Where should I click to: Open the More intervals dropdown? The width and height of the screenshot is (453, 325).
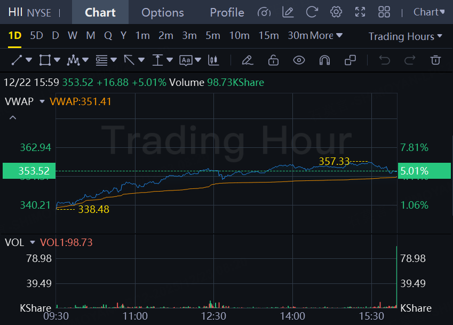point(326,36)
